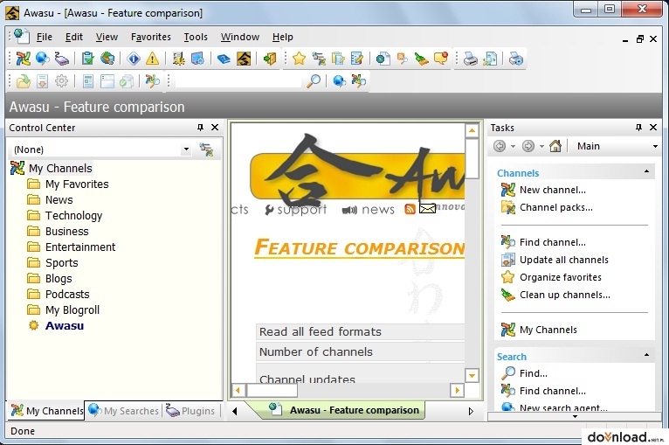Click Clean up channels... task
The width and height of the screenshot is (669, 445).
[x=564, y=296]
